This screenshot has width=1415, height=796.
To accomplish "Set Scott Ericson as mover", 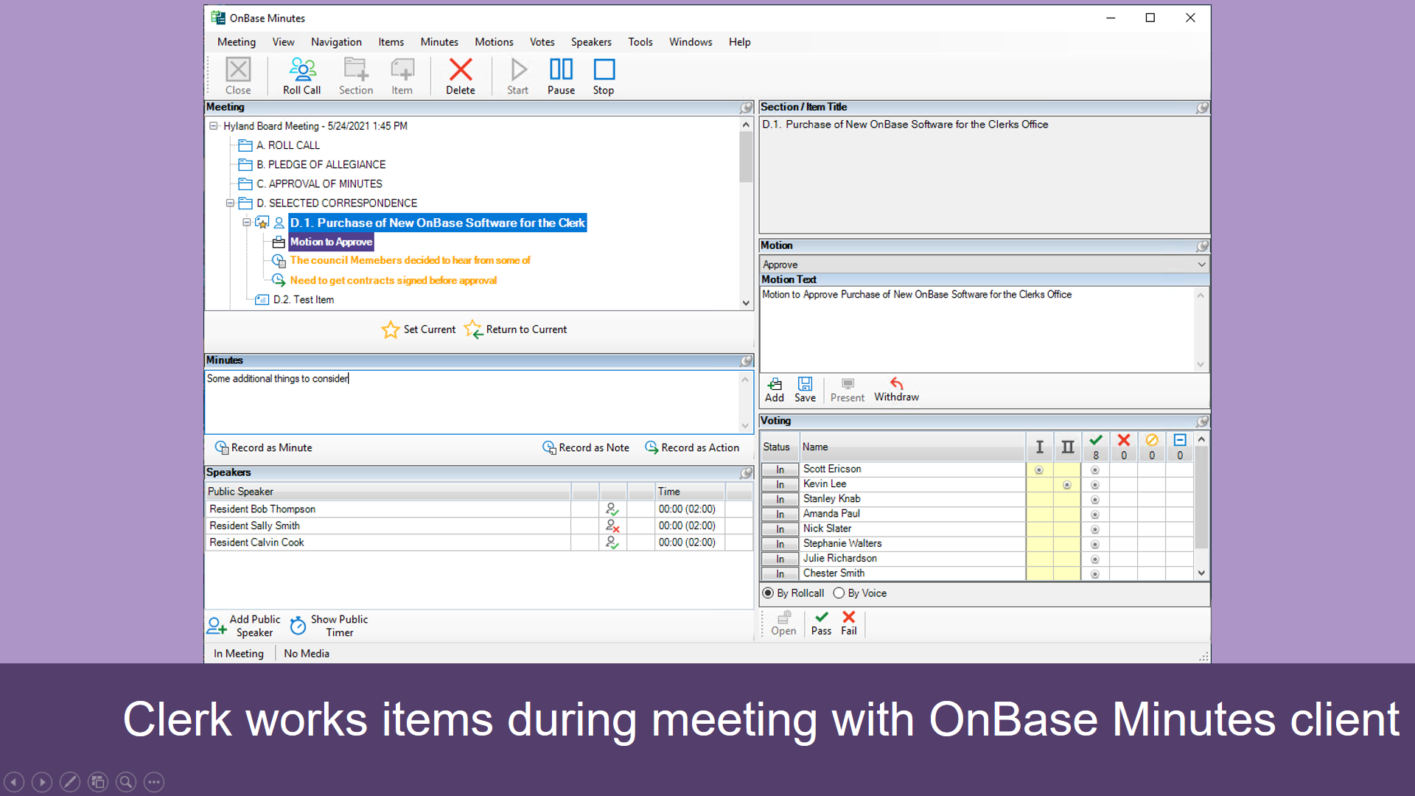I will 1039,469.
